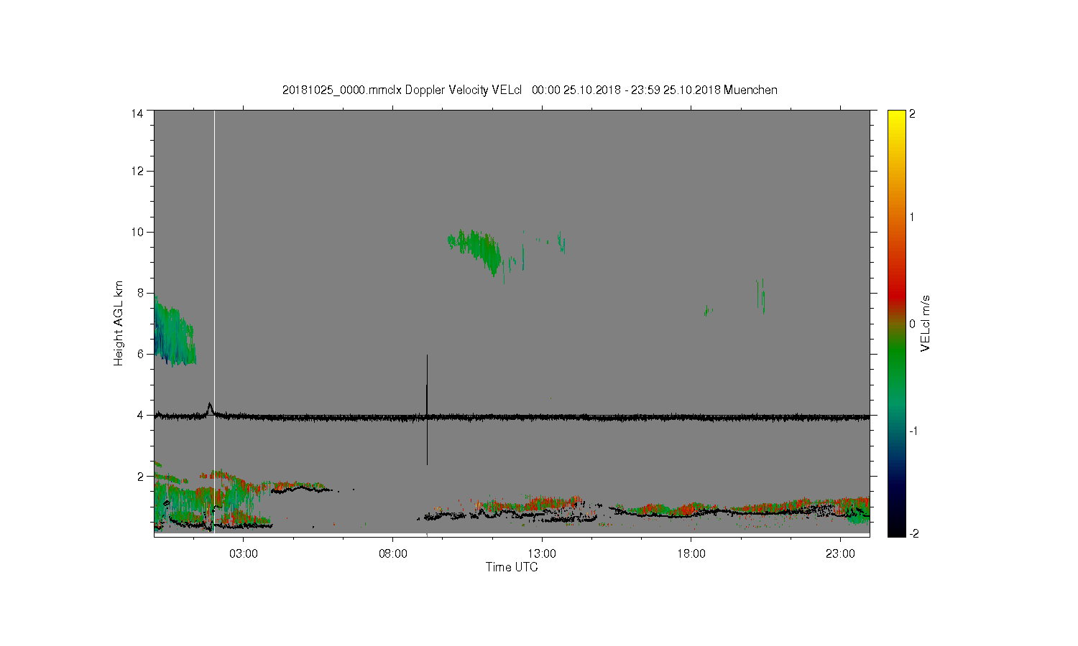This screenshot has width=1078, height=646.
Task: Click the height tick label 8
Action: pyautogui.click(x=140, y=293)
